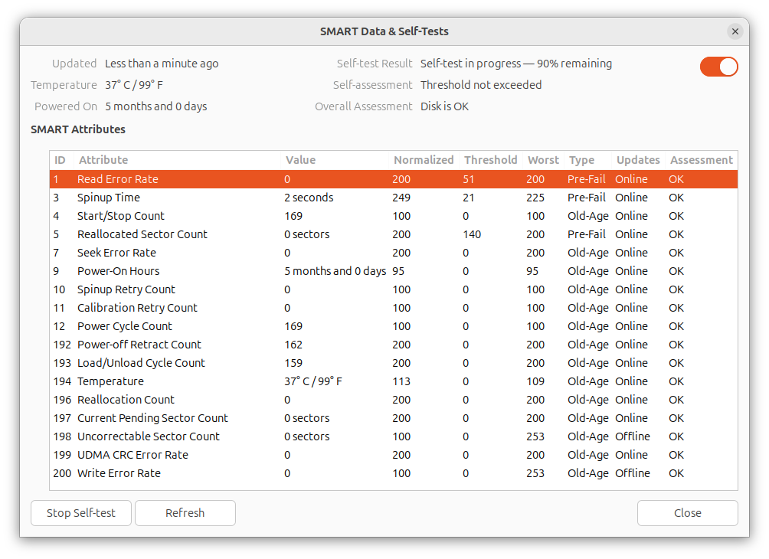The height and width of the screenshot is (559, 769).
Task: Close dialog using the X icon
Action: (735, 31)
